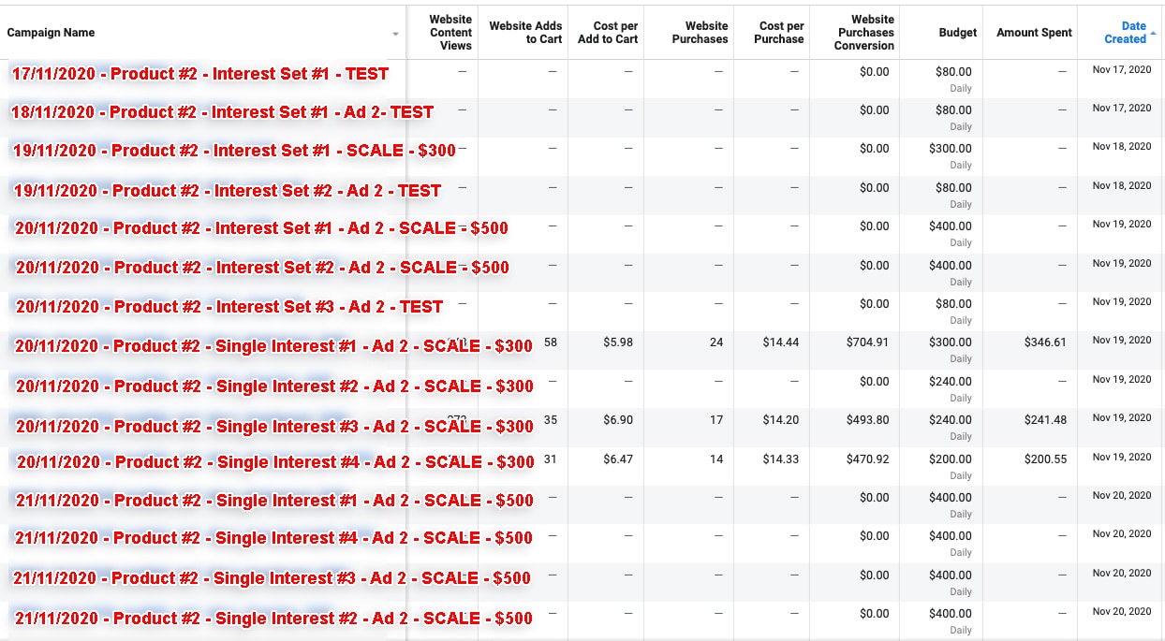Image resolution: width=1165 pixels, height=641 pixels.
Task: Sort table by Budget column header
Action: pos(957,33)
